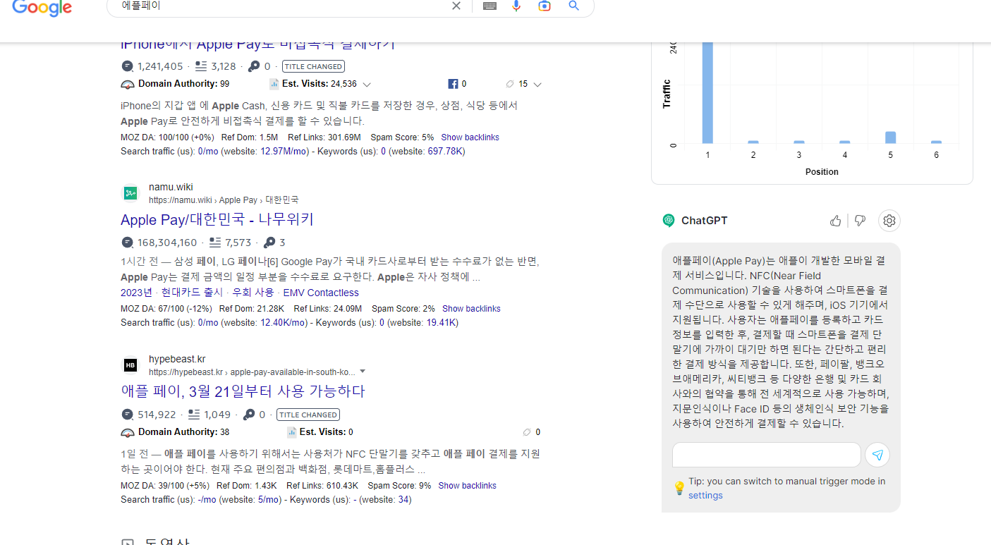The image size is (991, 545).
Task: Click Est. Visits chart icon showing 0
Action: (292, 432)
